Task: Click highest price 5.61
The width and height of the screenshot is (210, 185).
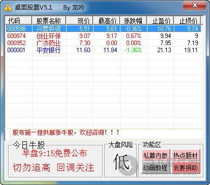Action: click(x=112, y=29)
